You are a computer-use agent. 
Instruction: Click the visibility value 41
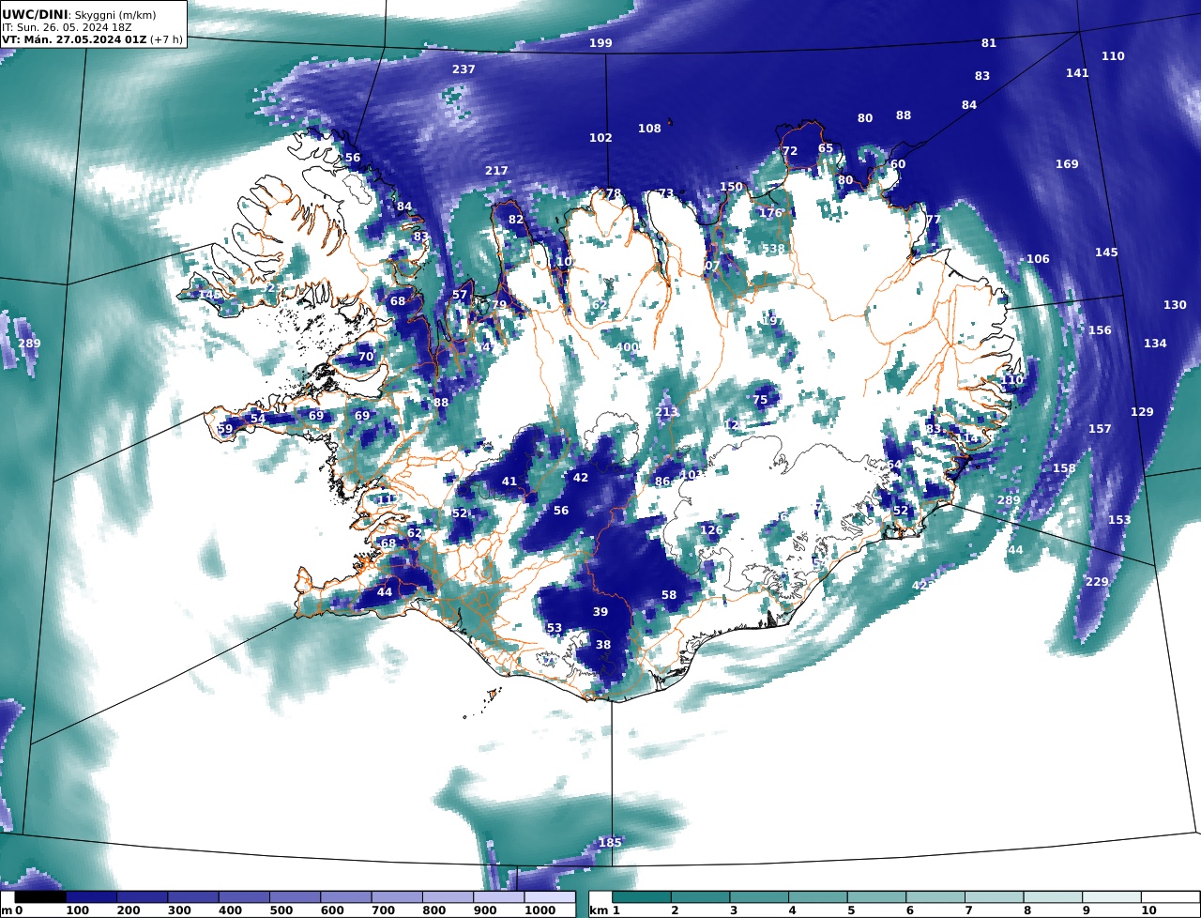pos(509,482)
